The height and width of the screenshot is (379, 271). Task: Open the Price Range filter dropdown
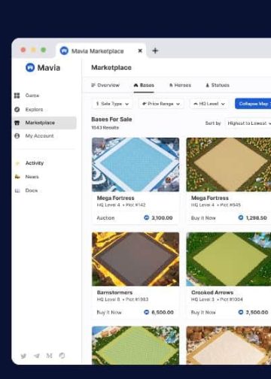pyautogui.click(x=161, y=104)
